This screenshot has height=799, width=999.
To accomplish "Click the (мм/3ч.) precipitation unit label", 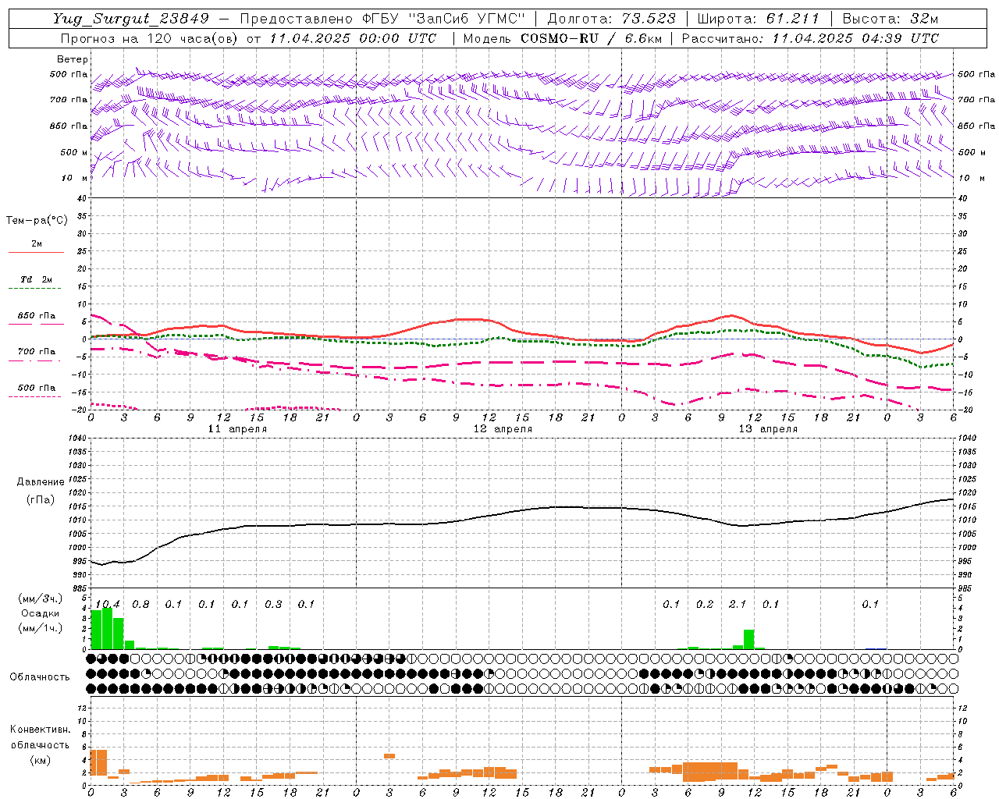I will click(x=41, y=598).
